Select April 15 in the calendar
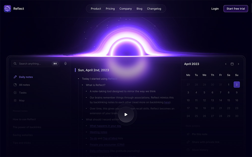 coord(229,100)
